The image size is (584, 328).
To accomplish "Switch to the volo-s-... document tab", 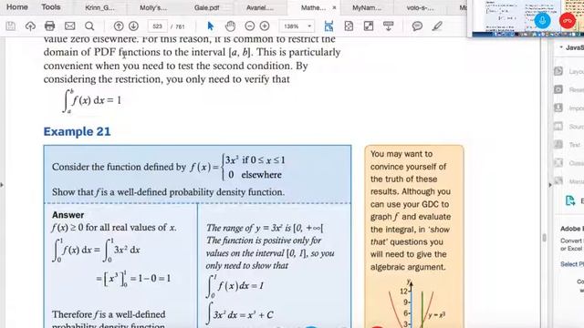I will point(420,7).
